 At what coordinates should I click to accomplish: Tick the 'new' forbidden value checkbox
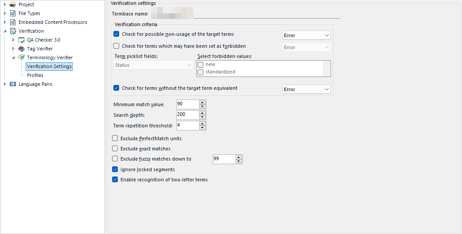click(200, 65)
